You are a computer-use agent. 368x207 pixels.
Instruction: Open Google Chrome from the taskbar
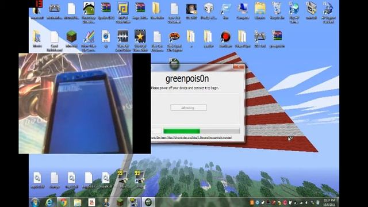pos(63,202)
